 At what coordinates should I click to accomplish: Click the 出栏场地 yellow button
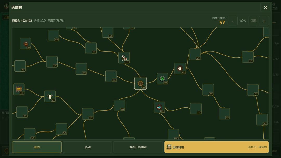(216, 147)
